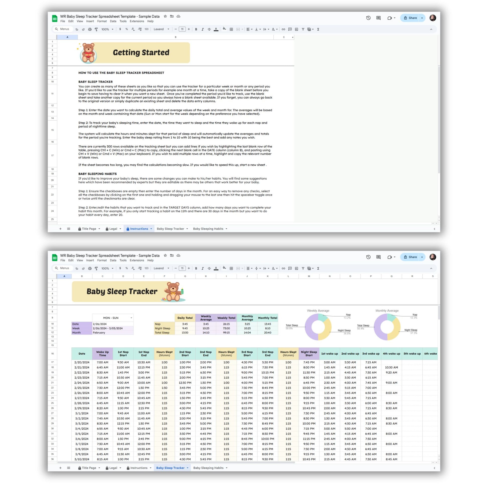Click the font size field in bottom window
Screen dimensions: 488x488
point(182,268)
